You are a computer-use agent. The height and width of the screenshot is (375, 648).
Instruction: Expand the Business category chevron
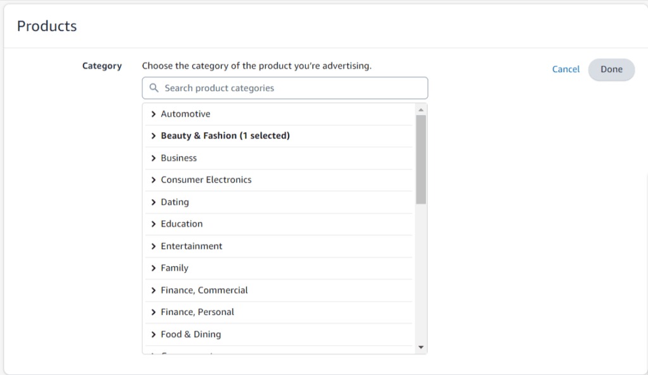point(154,158)
